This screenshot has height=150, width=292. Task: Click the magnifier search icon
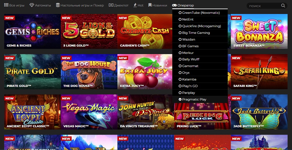[283, 6]
